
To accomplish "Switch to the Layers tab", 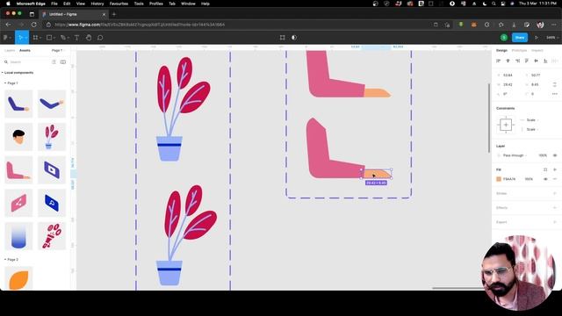I will (10, 51).
